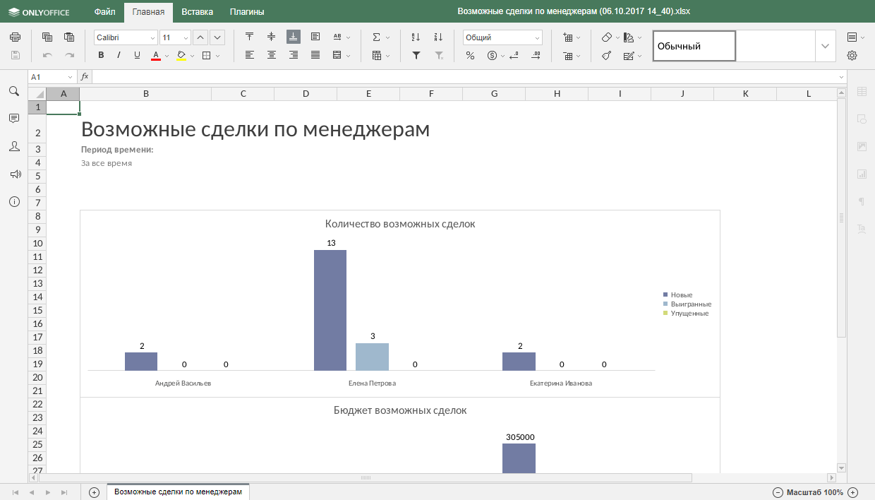Screen dimensions: 875x500
Task: Switch to the Вставка tab
Action: [x=197, y=12]
